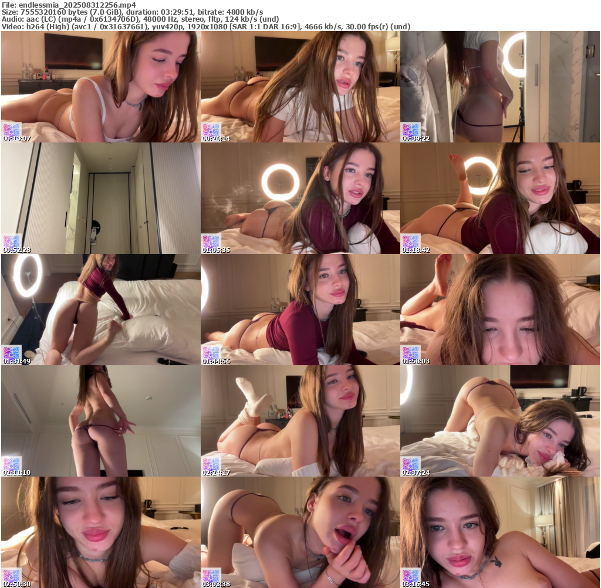This screenshot has height=588, width=601.
Task: Open the thumbnail stamped 00:13:07
Action: (x=100, y=87)
